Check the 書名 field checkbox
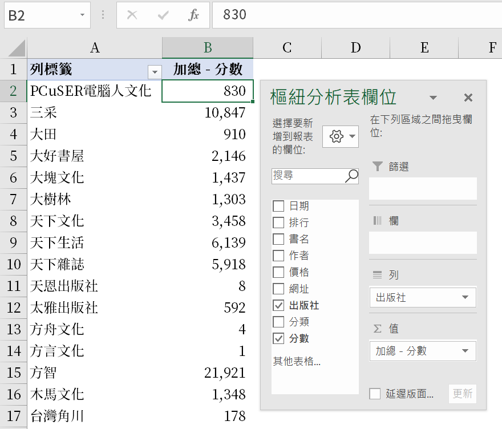This screenshot has width=502, height=429. pos(278,239)
